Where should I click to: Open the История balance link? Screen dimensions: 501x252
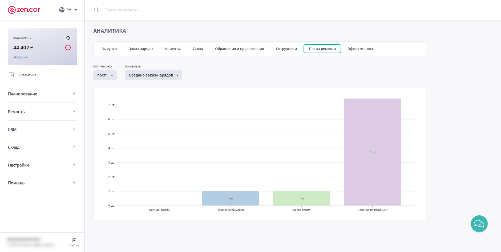20,57
